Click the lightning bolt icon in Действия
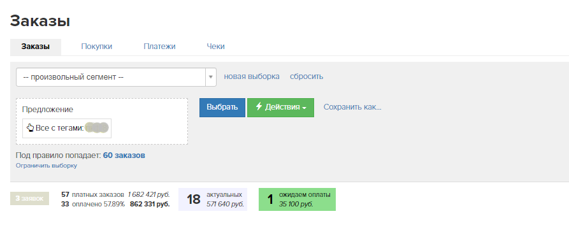The image size is (569, 230). (x=259, y=106)
